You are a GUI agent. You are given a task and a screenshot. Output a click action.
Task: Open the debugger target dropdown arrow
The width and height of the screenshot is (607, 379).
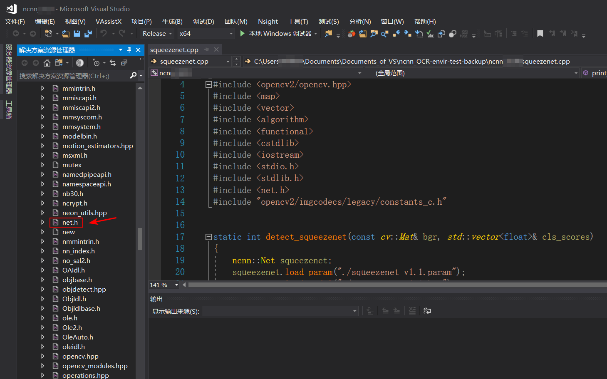316,34
